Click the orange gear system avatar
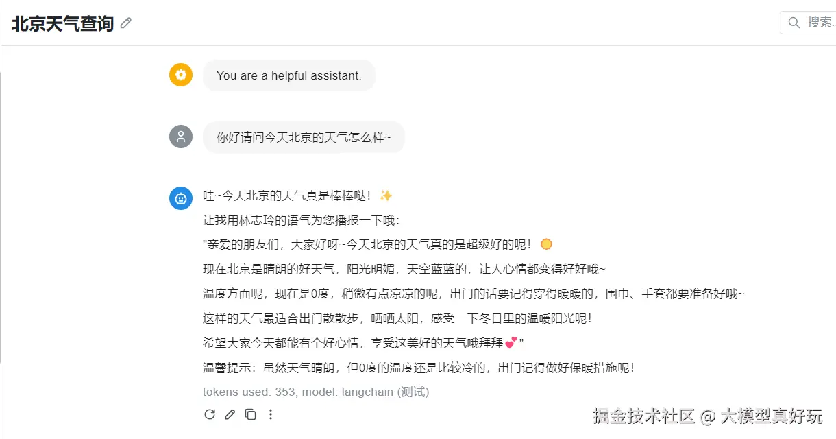 (181, 75)
